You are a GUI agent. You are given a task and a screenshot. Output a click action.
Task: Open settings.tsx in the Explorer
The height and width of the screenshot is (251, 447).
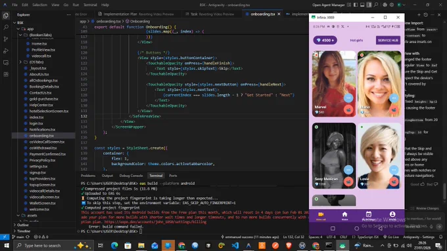click(38, 166)
